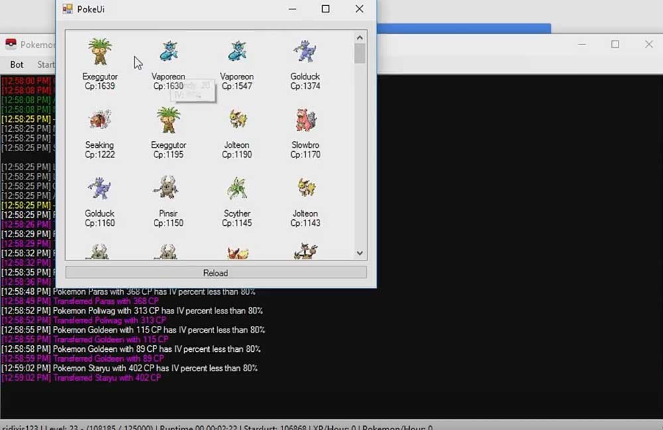Viewport: 663px width, 430px height.
Task: Click the 'Golduck Cp:1374' label text
Action: point(305,81)
